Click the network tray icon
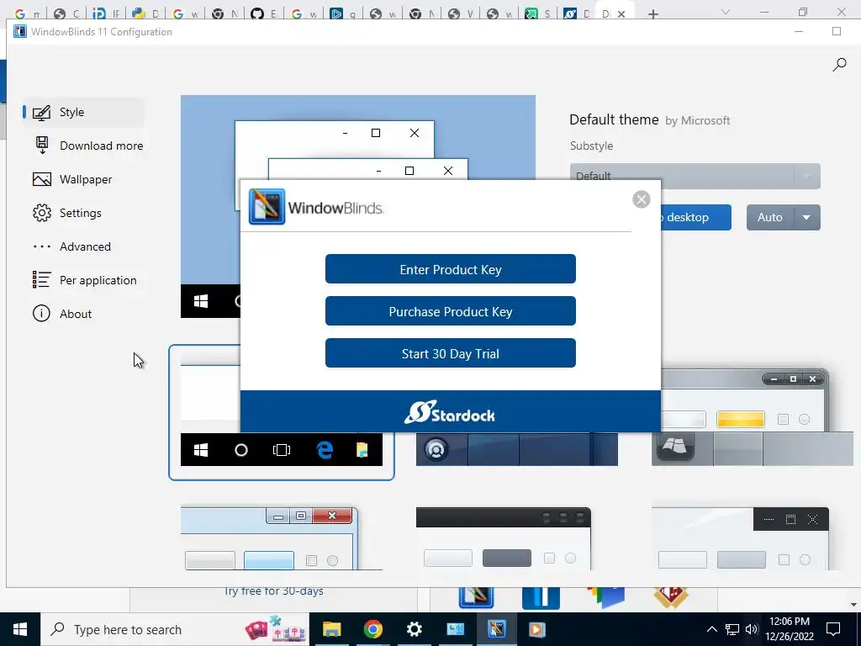This screenshot has width=861, height=646. (x=732, y=629)
